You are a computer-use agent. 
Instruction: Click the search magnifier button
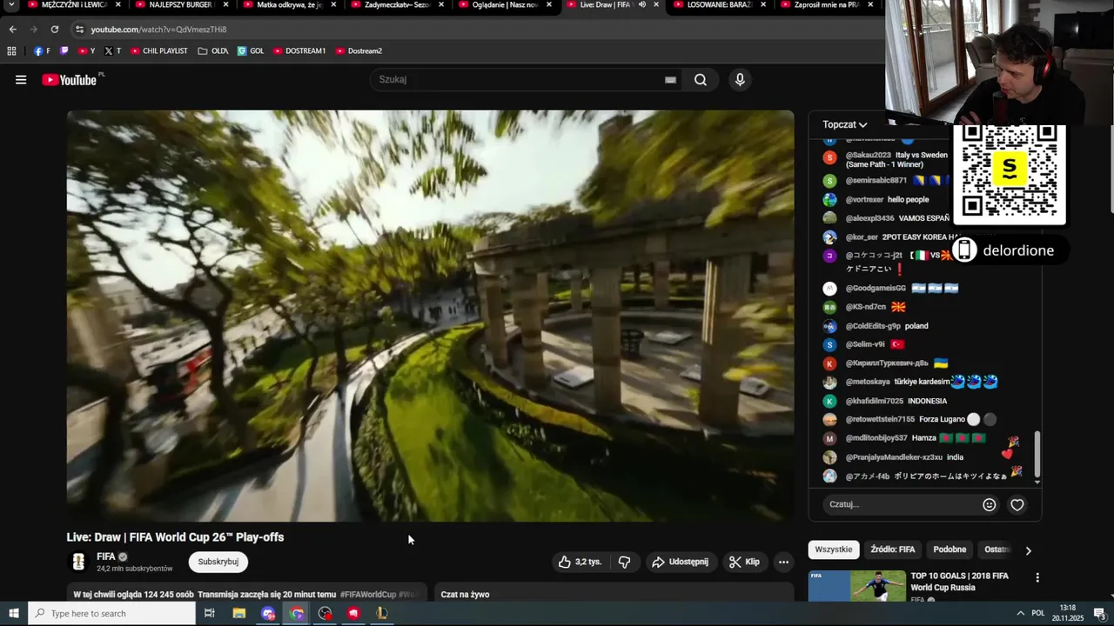[x=701, y=80]
